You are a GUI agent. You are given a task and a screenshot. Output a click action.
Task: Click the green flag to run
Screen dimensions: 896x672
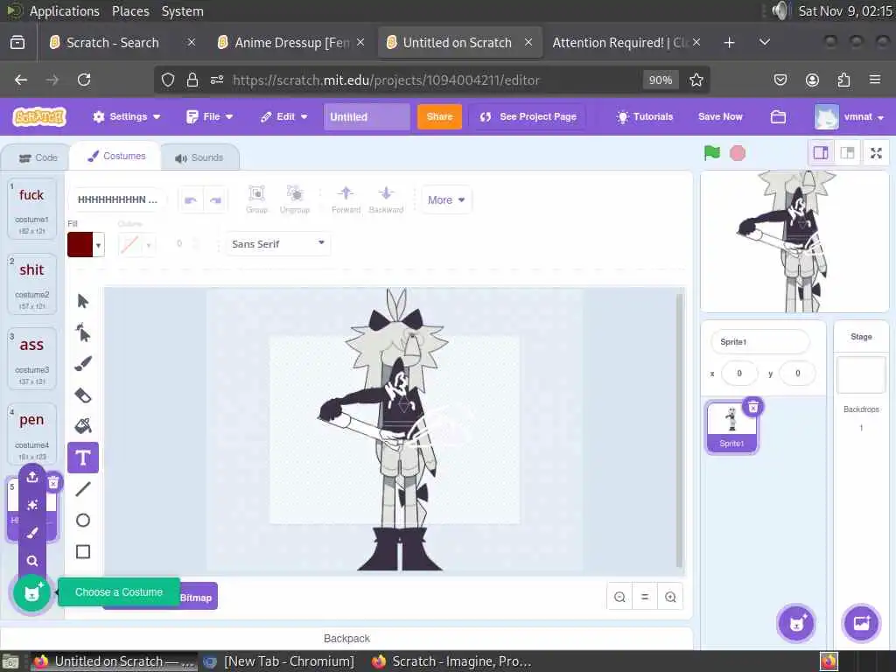click(x=712, y=153)
